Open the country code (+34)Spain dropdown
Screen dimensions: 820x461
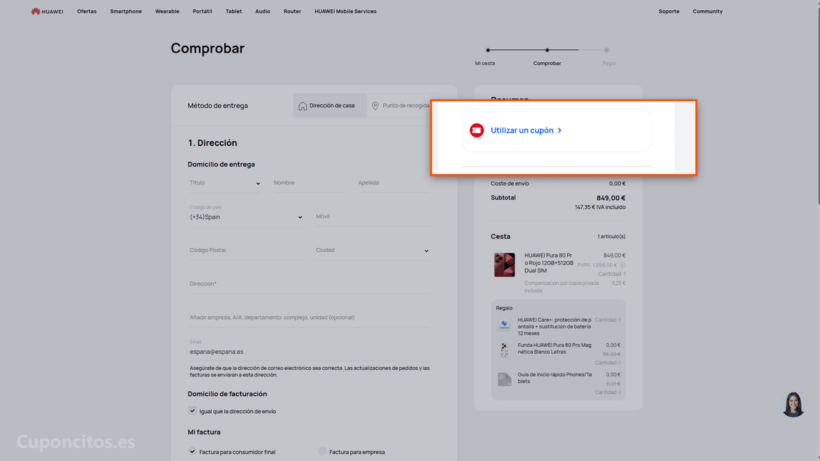pos(247,216)
